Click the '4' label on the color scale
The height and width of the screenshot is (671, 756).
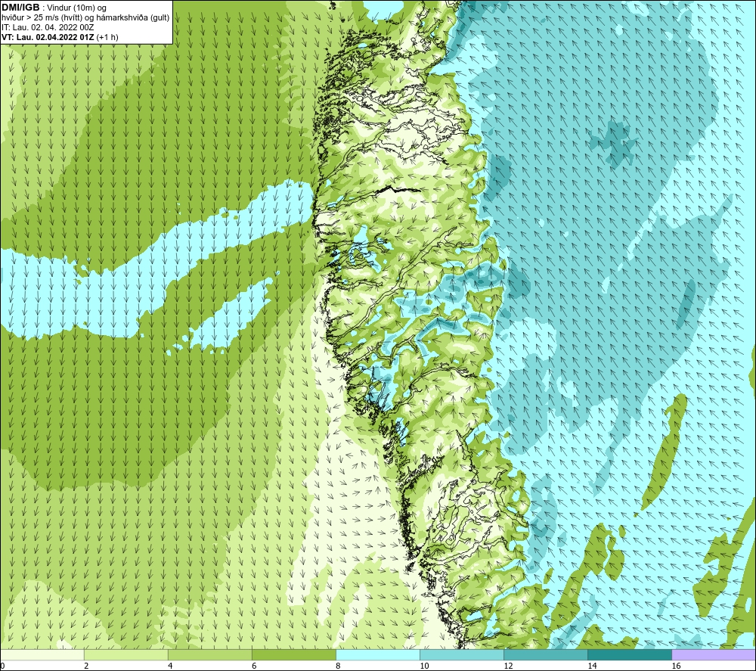tap(170, 666)
